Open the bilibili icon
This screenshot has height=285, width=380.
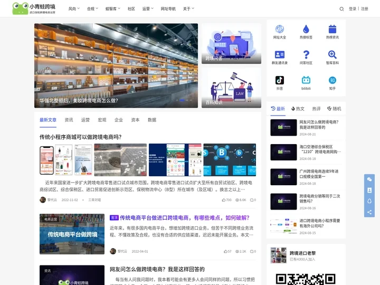306,80
